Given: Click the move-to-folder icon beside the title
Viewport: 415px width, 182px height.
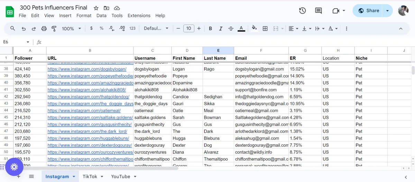Looking at the screenshot, I should tap(107, 8).
